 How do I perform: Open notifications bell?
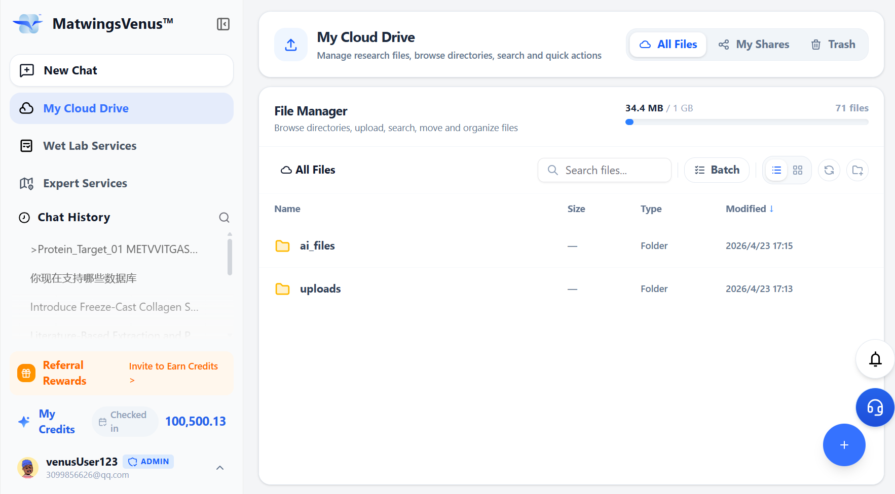pyautogui.click(x=875, y=359)
